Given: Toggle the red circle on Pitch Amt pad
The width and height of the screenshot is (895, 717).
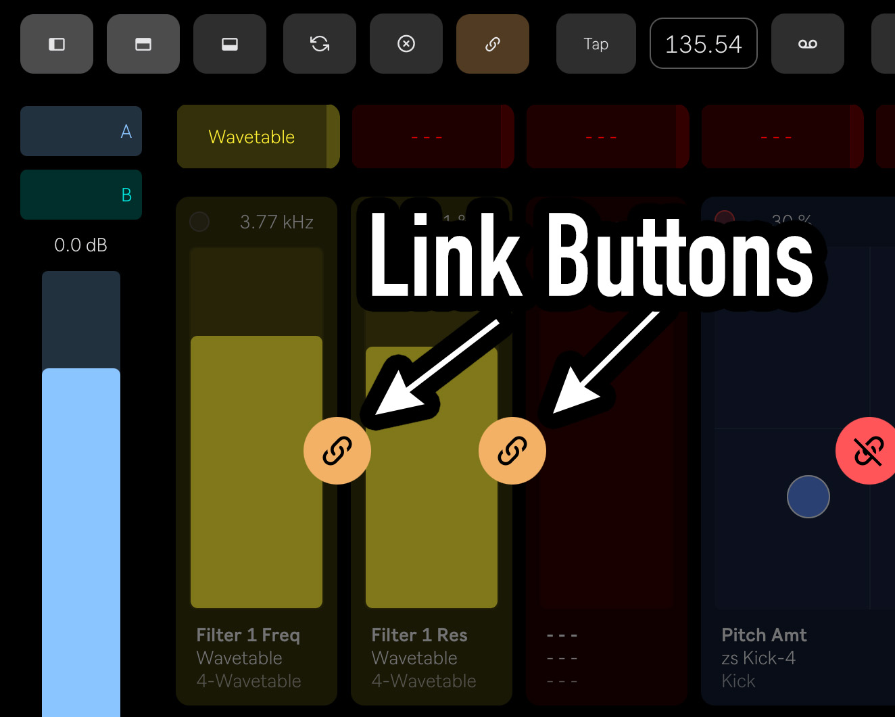Looking at the screenshot, I should pos(725,218).
